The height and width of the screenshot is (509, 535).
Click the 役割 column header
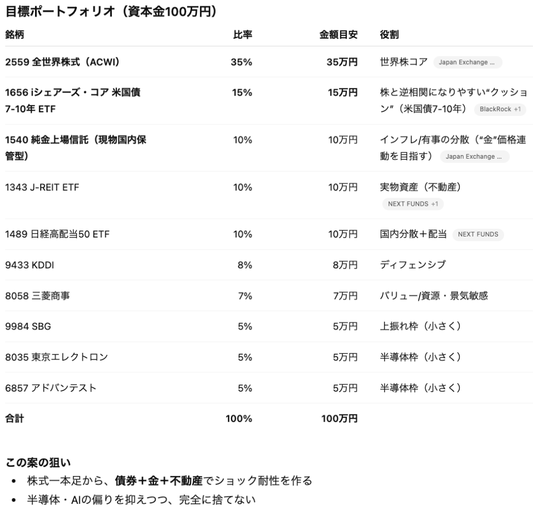point(390,35)
